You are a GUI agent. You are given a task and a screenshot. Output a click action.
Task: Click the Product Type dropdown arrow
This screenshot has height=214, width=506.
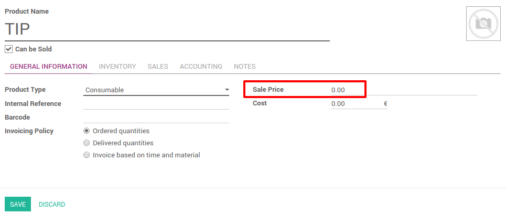click(227, 90)
